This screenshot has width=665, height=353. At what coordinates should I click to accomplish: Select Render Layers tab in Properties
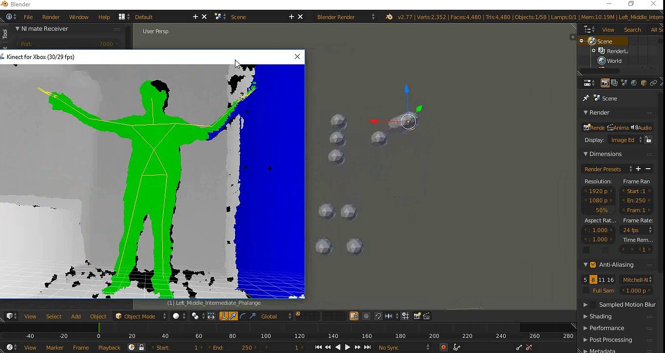click(614, 83)
